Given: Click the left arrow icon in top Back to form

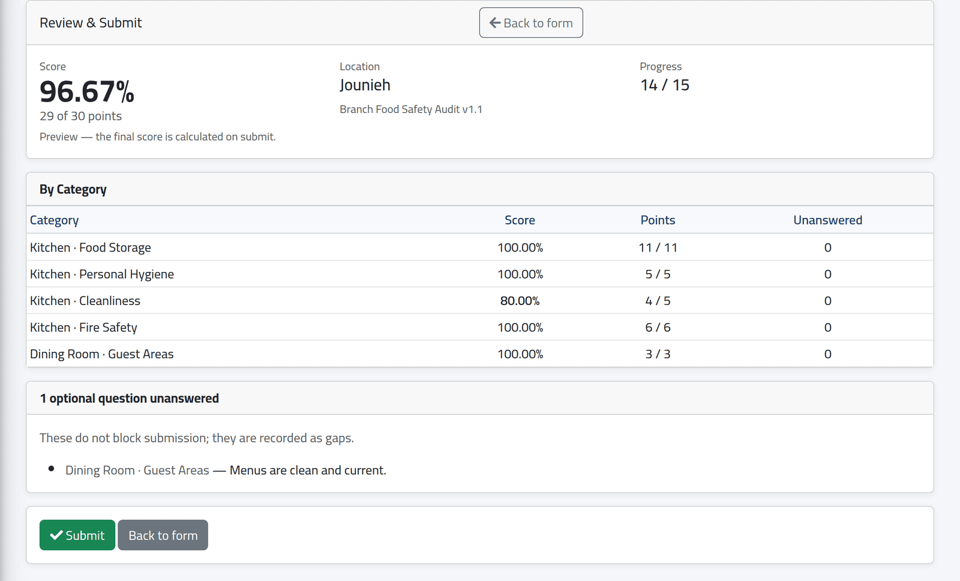Looking at the screenshot, I should click(x=495, y=23).
